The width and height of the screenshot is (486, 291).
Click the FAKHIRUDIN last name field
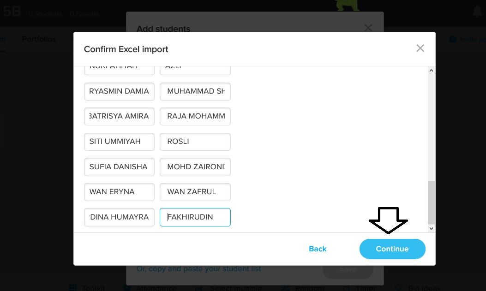195,217
